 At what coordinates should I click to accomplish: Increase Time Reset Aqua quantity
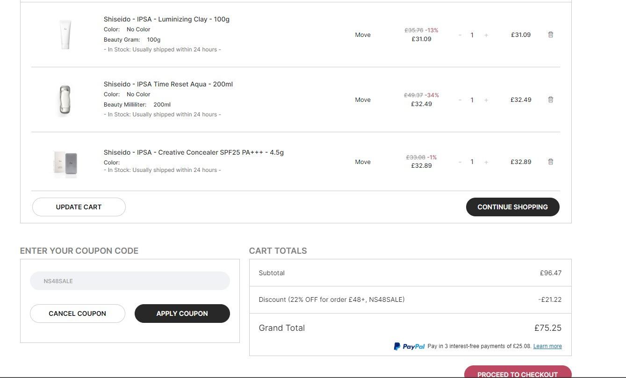pos(486,100)
